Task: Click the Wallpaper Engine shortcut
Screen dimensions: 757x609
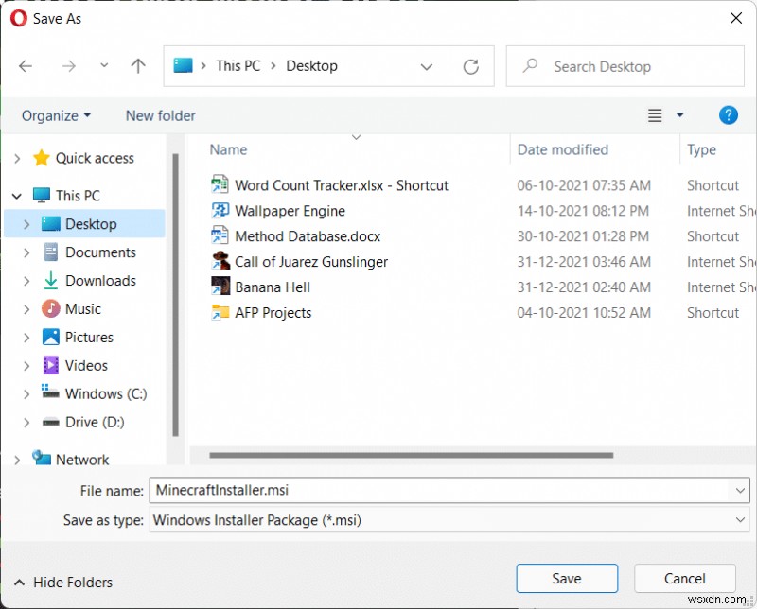Action: [x=290, y=211]
